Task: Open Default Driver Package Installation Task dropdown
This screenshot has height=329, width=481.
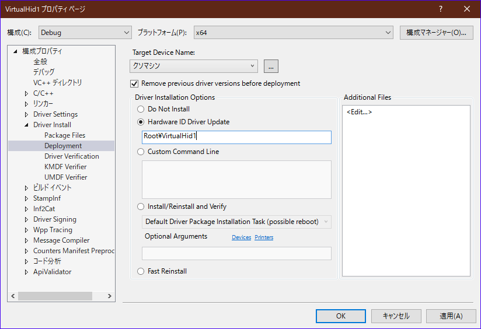Action: 236,222
